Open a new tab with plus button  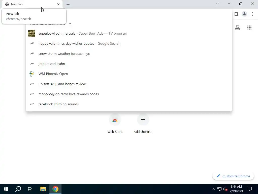pyautogui.click(x=68, y=4)
